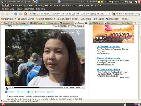Mute the video using the speaker icon
The width and height of the screenshot is (141, 106).
point(76,88)
